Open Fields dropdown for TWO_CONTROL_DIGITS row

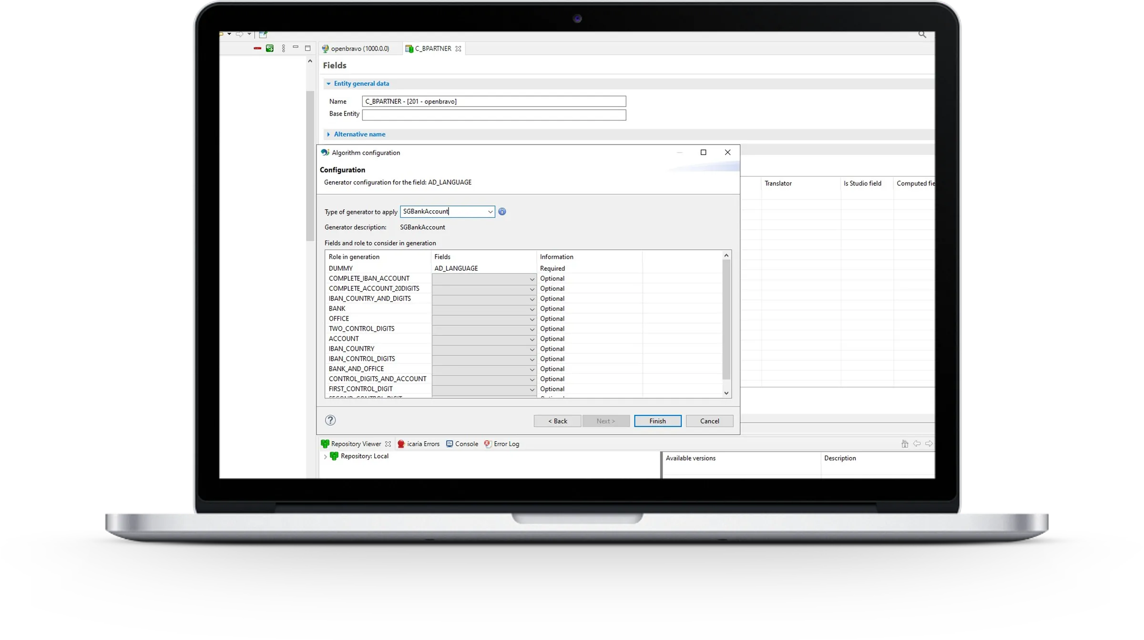pos(484,329)
